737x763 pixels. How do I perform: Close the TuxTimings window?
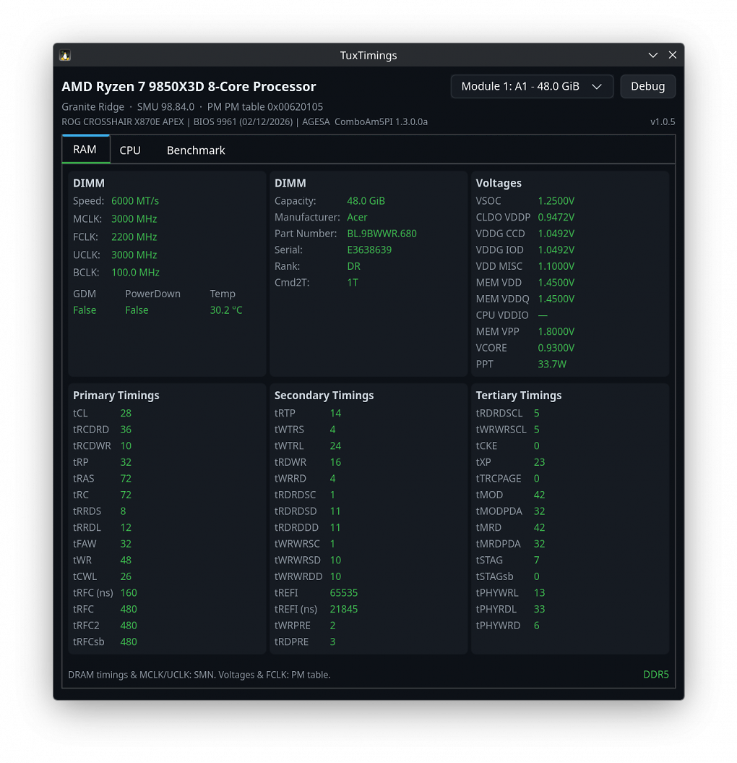(x=673, y=55)
